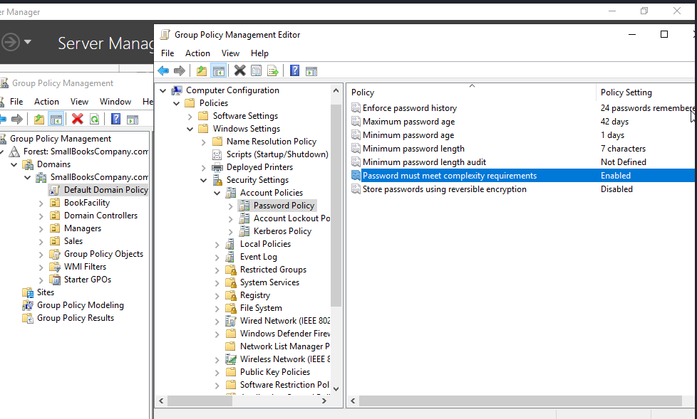Image resolution: width=697 pixels, height=419 pixels.
Task: Toggle action pane in Group Policy Management toolbar
Action: [x=133, y=119]
